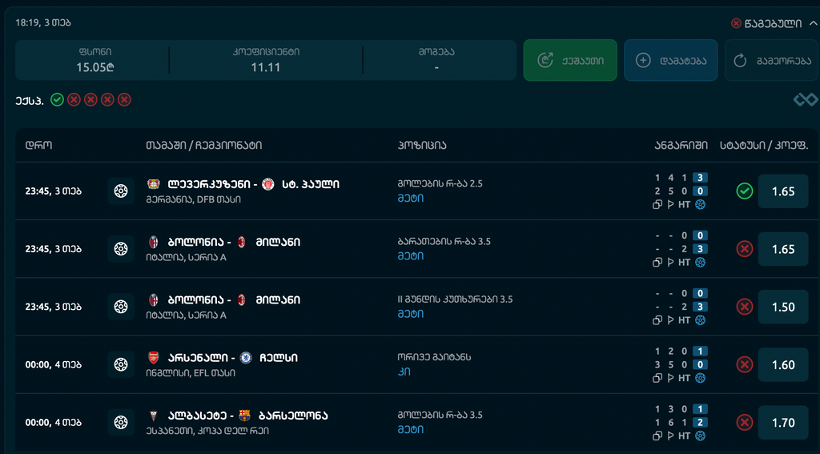Click the დრო column header
The height and width of the screenshot is (454, 820).
point(38,146)
